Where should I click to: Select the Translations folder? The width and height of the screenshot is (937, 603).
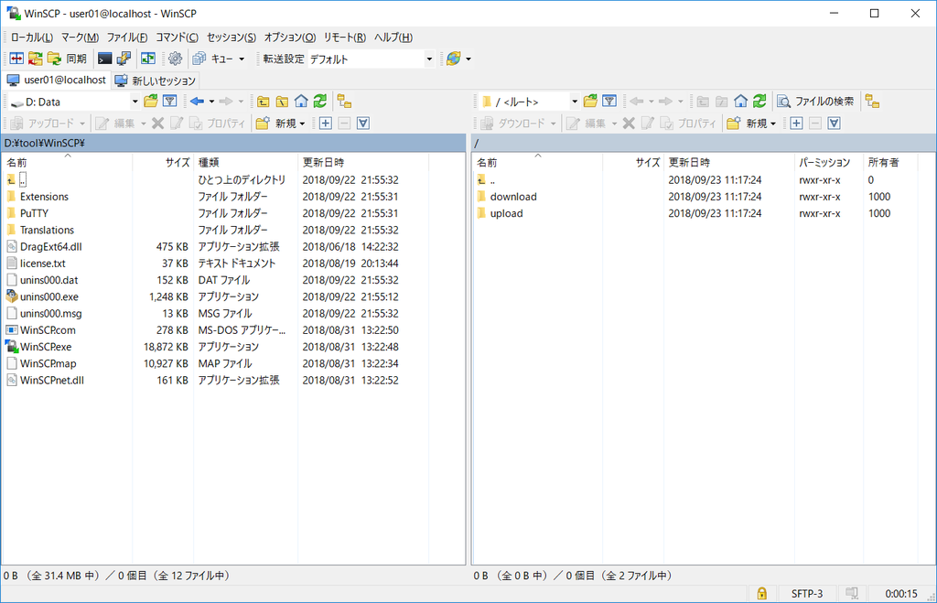coord(47,230)
